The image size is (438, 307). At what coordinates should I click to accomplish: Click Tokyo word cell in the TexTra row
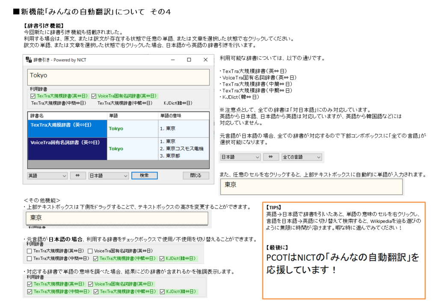coord(133,129)
